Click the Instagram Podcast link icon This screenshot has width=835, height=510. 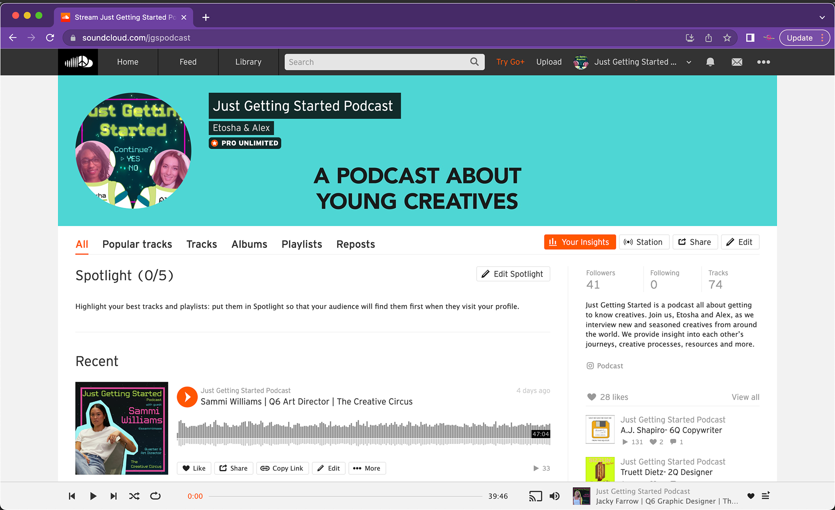(590, 366)
